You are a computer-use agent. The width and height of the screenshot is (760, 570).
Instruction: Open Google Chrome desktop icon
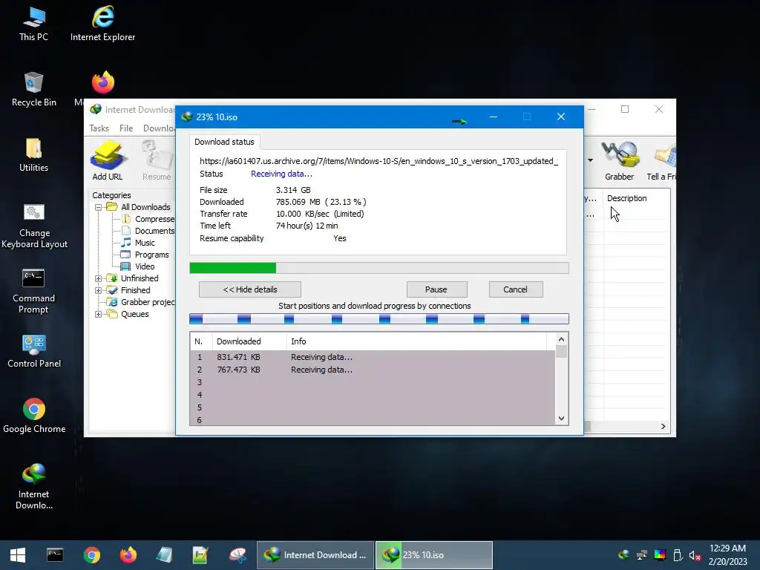pos(34,416)
